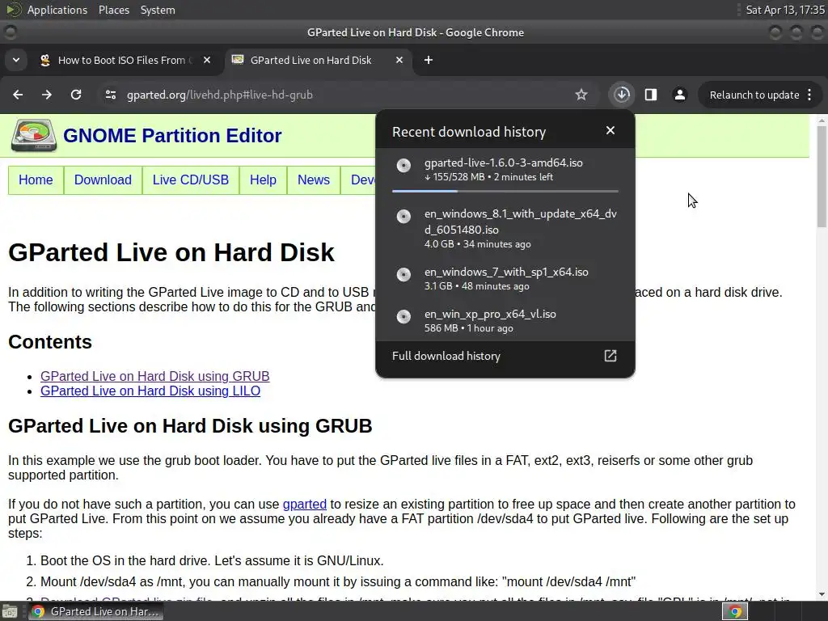Go forward with the browser forward arrow
Viewport: 828px width, 621px height.
click(x=47, y=95)
